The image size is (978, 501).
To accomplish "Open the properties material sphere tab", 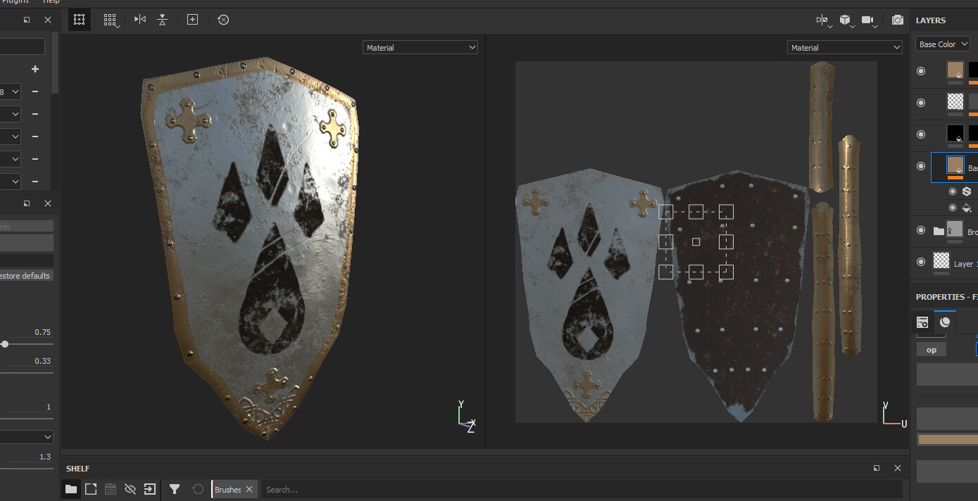I will [x=945, y=322].
